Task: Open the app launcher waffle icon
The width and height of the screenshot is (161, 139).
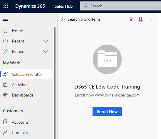Action: click(x=6, y=6)
